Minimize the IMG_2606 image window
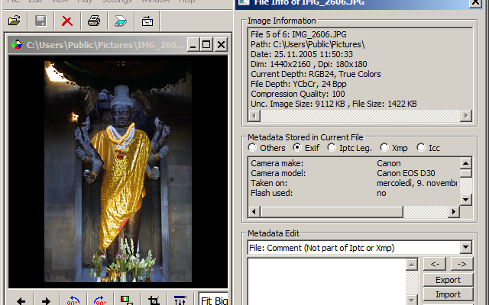 pos(193,44)
